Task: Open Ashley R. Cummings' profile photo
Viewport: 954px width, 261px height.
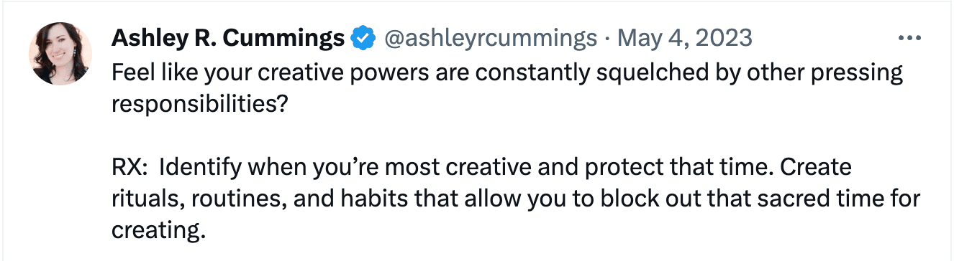Action: coord(60,54)
